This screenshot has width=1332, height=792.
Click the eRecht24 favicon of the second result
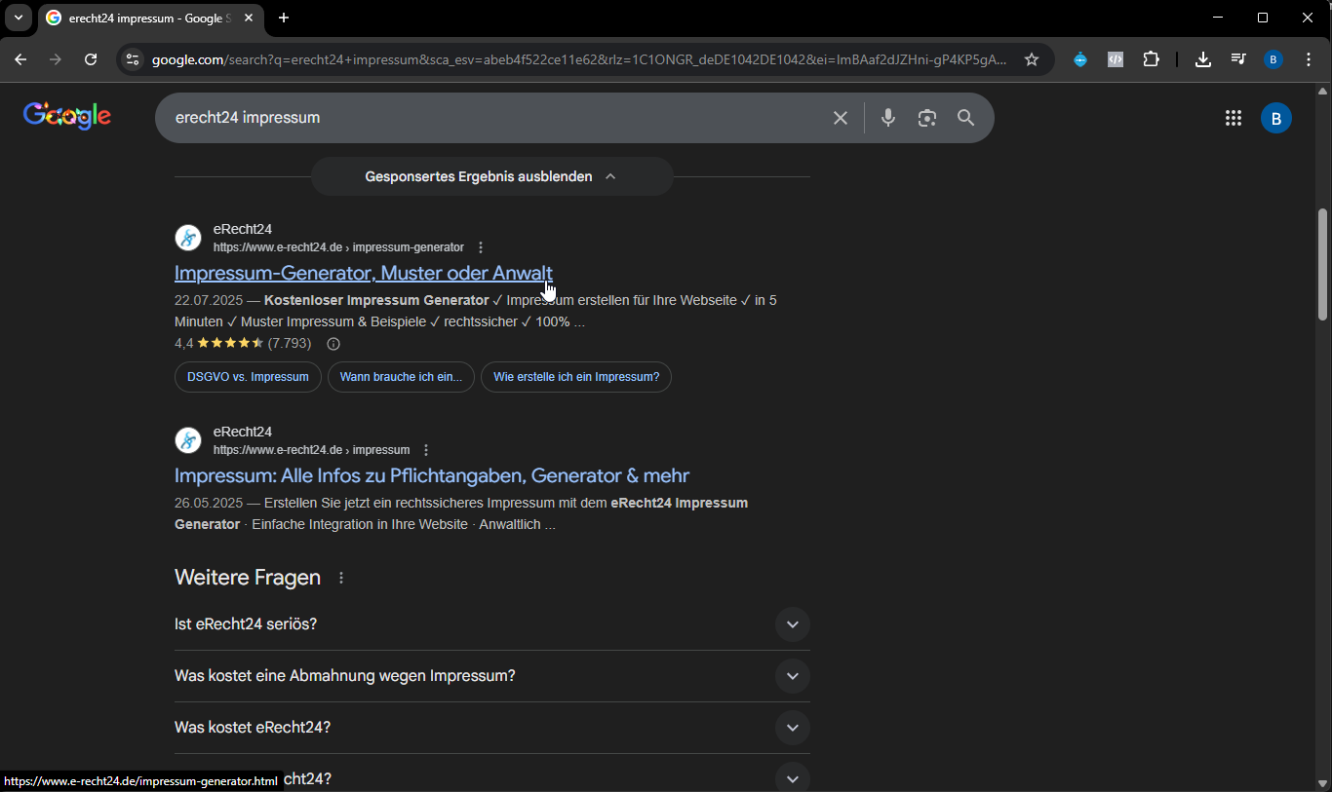click(188, 440)
